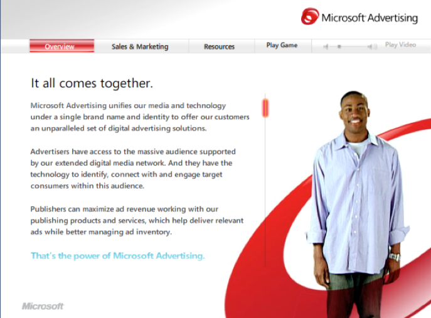This screenshot has width=431, height=318.
Task: Click the paragraph starting with "Publishers can maximize"
Action: coord(137,220)
